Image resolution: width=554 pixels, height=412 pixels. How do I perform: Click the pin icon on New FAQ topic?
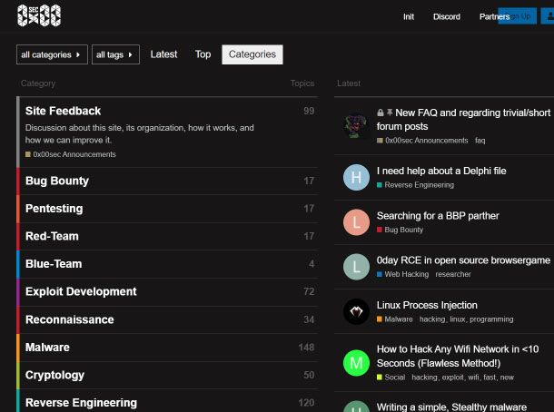coord(390,113)
